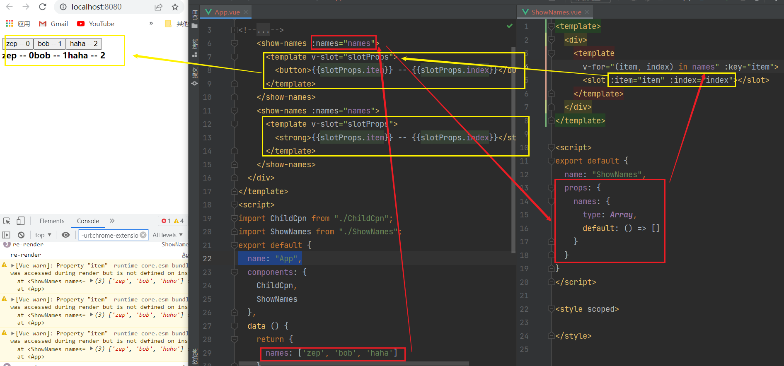Expand the first Vue warn message
This screenshot has width=784, height=366.
click(13, 265)
